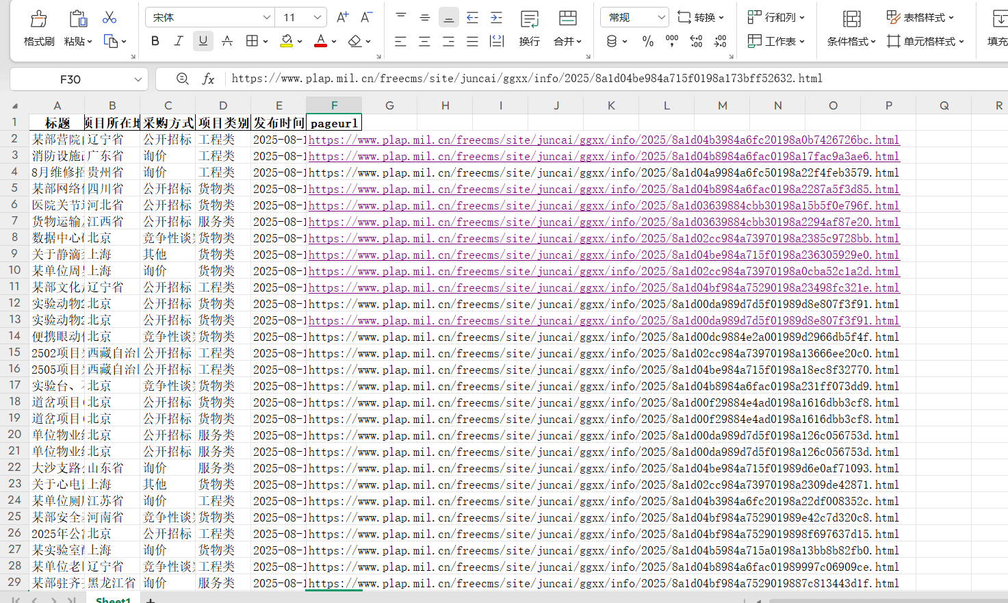Image resolution: width=1008 pixels, height=603 pixels.
Task: Open the hyperlink in cell F2
Action: [604, 140]
